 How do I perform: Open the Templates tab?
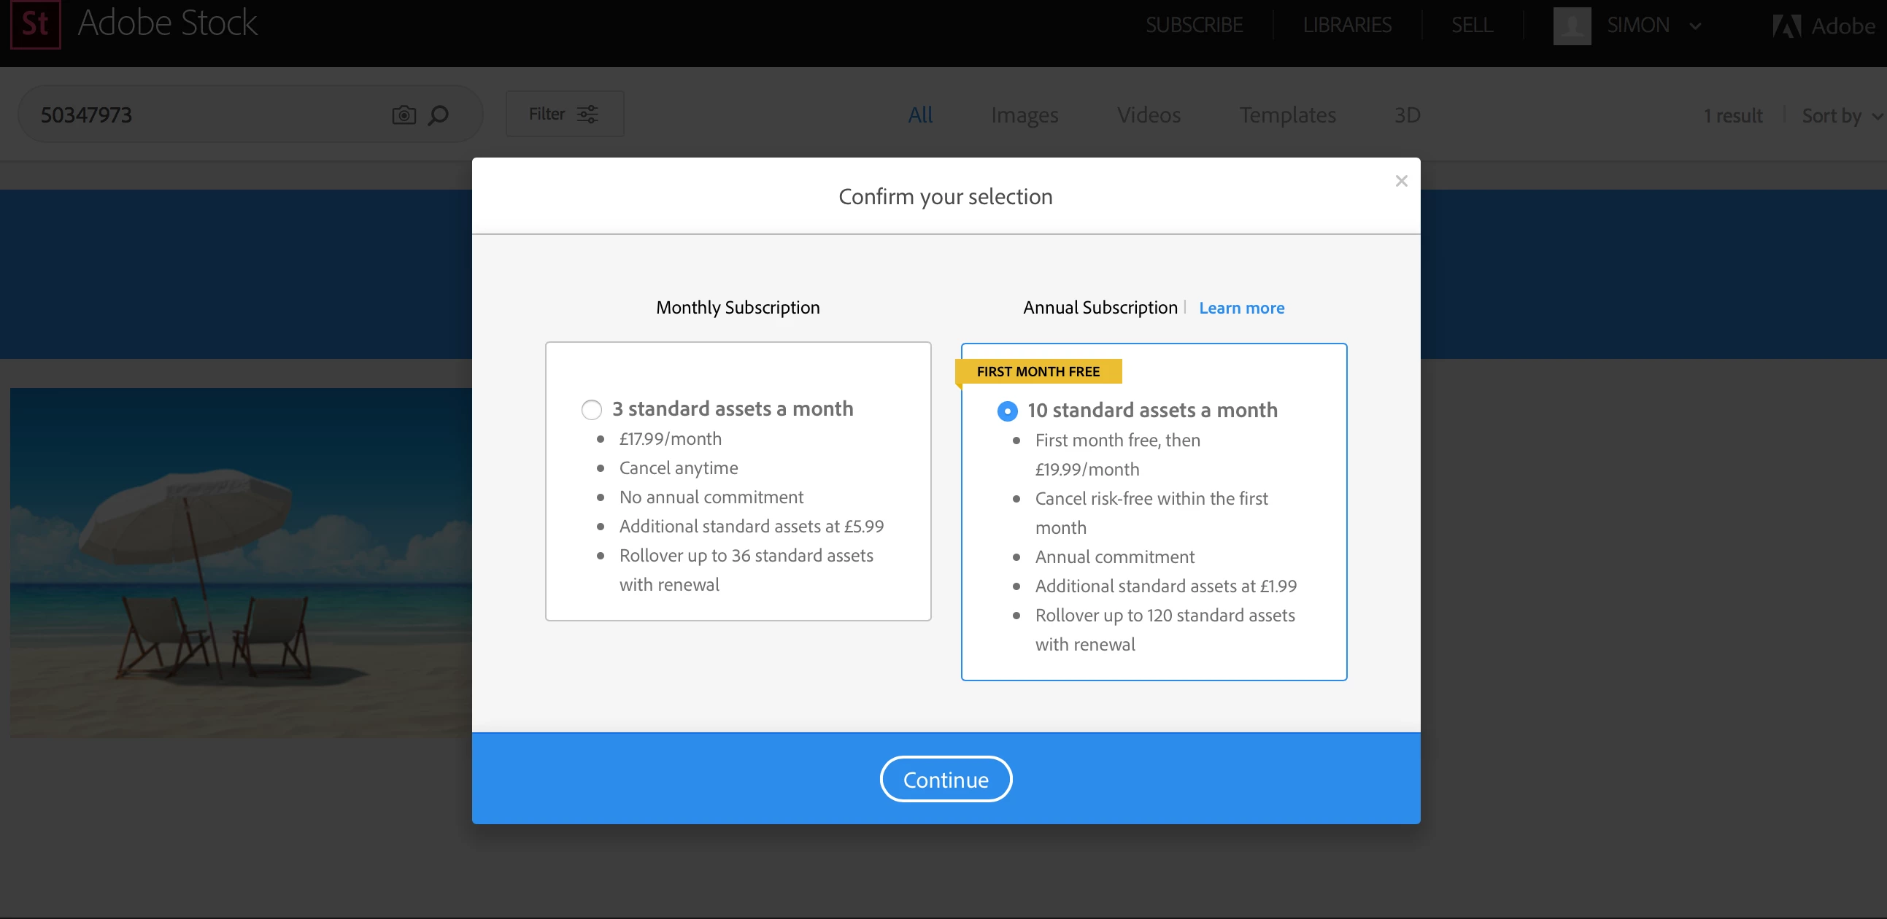[1287, 115]
